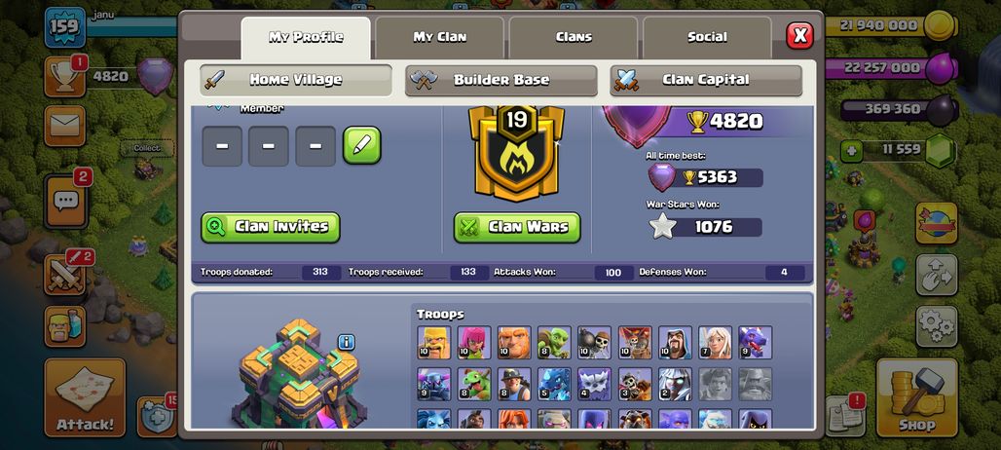Screen dimensions: 1001x450
Task: Click the Clan Invites button
Action: [271, 227]
